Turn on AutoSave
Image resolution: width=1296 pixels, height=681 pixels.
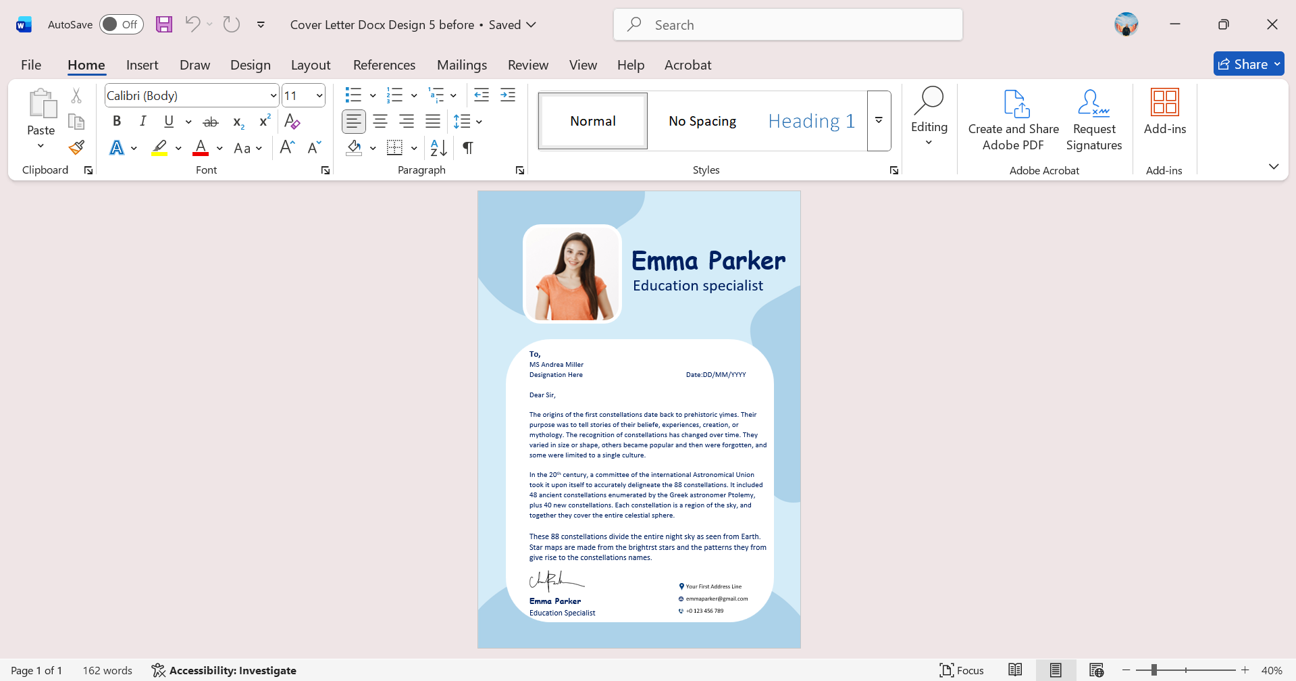pyautogui.click(x=121, y=24)
